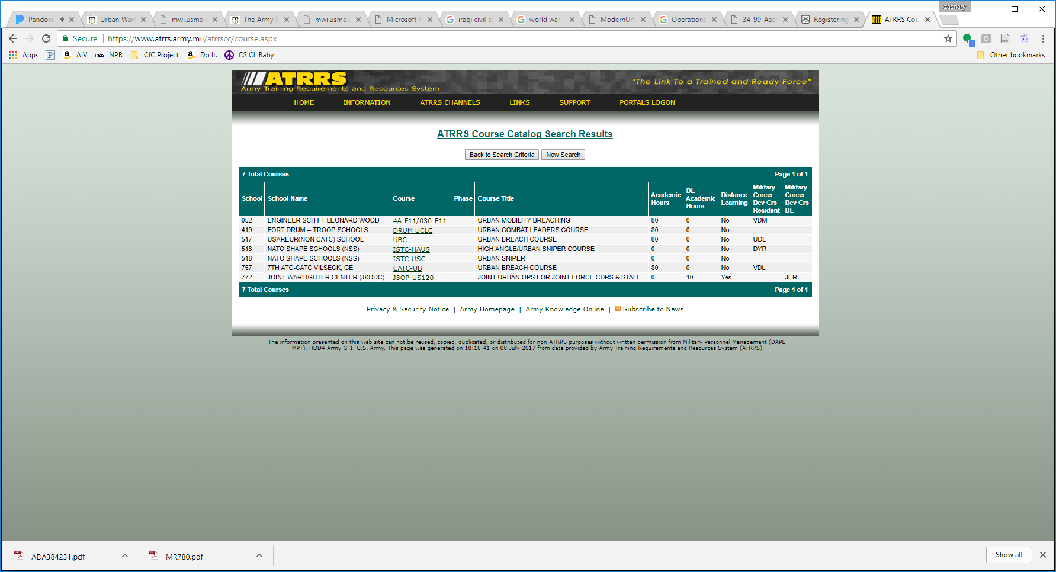Open the J3OP-US120 course link

click(x=413, y=278)
